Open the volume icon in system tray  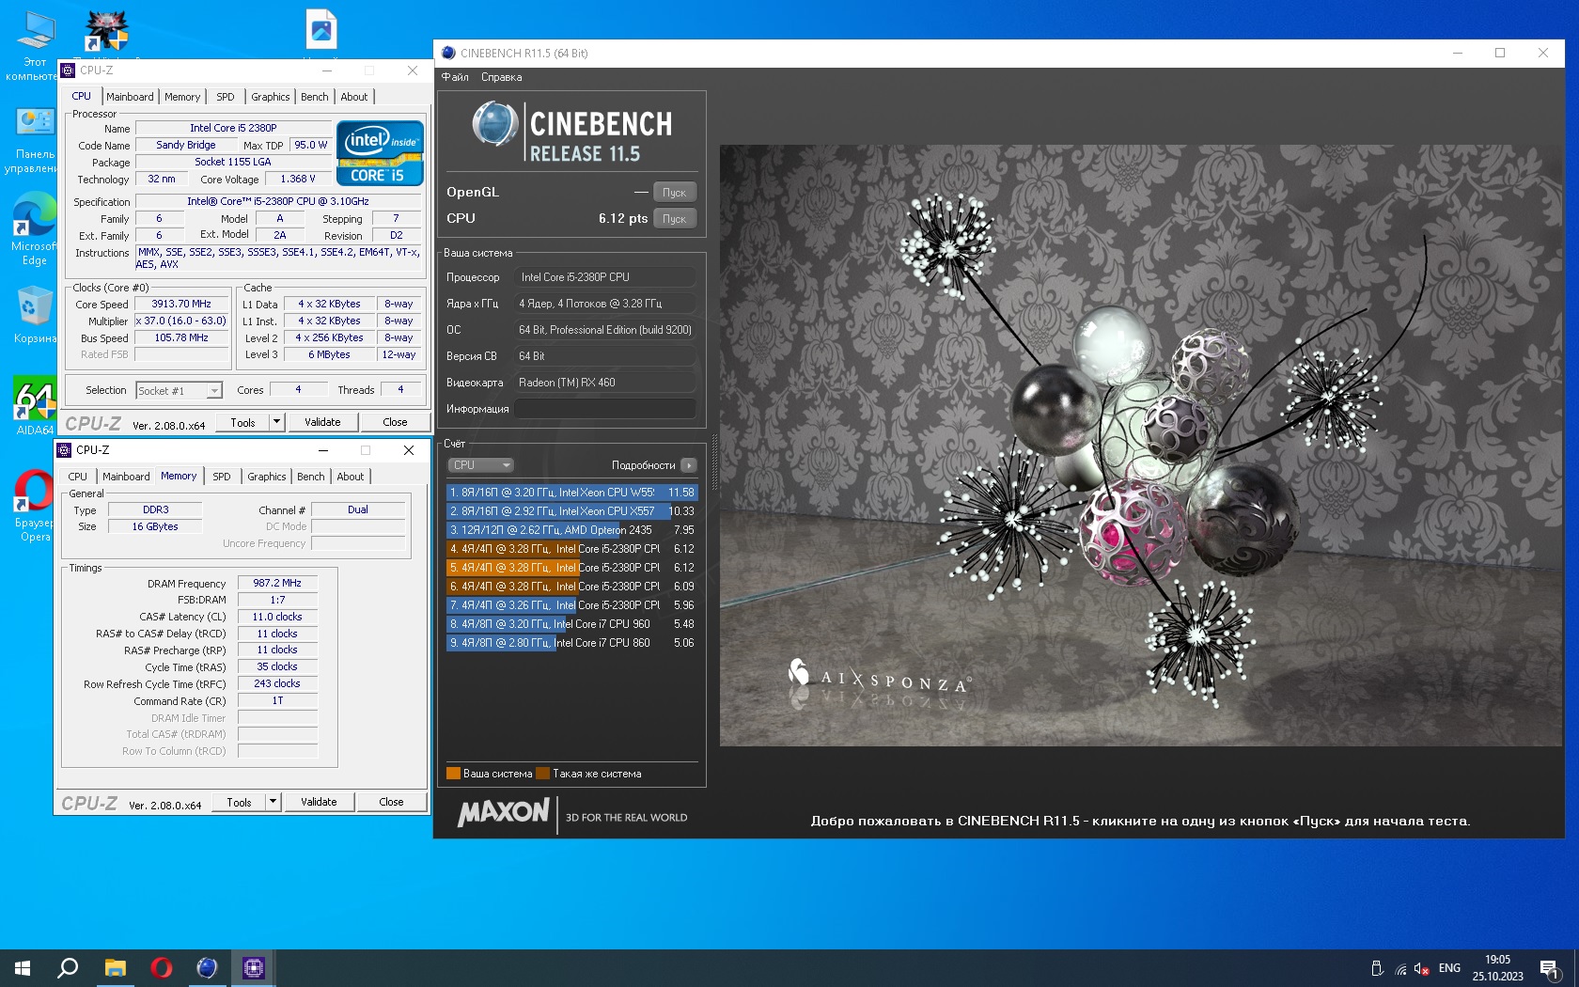tap(1422, 968)
